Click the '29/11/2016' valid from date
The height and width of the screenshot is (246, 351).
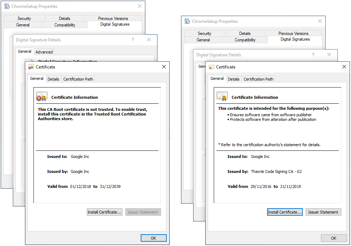pyautogui.click(x=261, y=186)
